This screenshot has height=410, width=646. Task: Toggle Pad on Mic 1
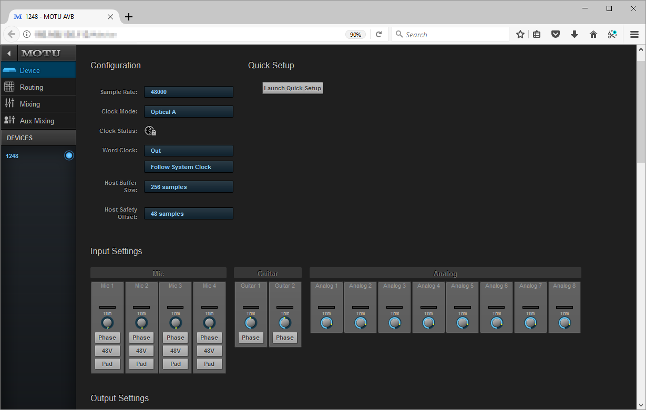(107, 364)
